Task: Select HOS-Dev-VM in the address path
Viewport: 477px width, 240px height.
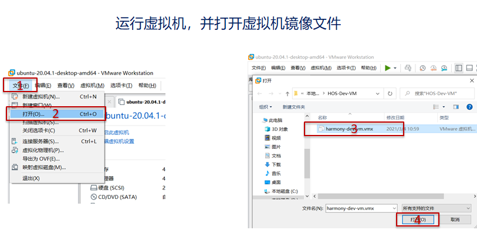Action: coord(342,93)
